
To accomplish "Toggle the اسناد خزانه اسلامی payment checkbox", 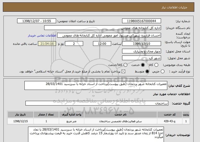I will [123, 71].
